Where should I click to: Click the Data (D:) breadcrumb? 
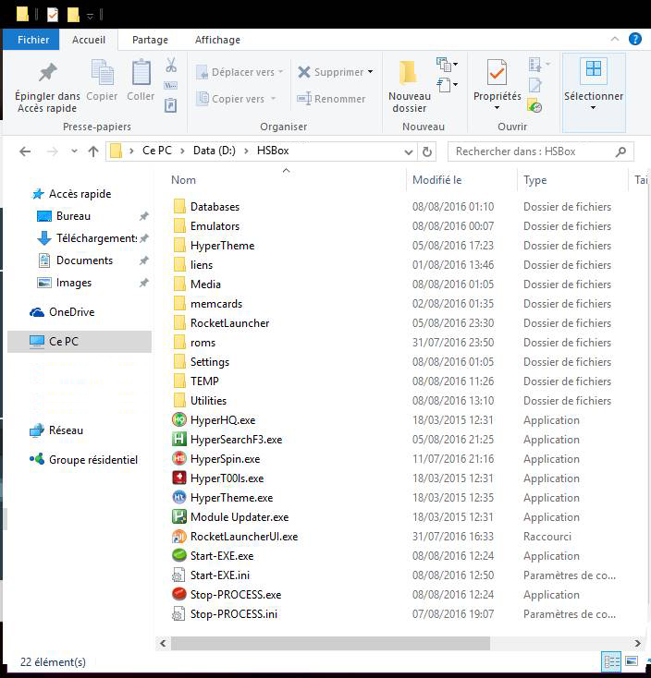click(x=215, y=151)
